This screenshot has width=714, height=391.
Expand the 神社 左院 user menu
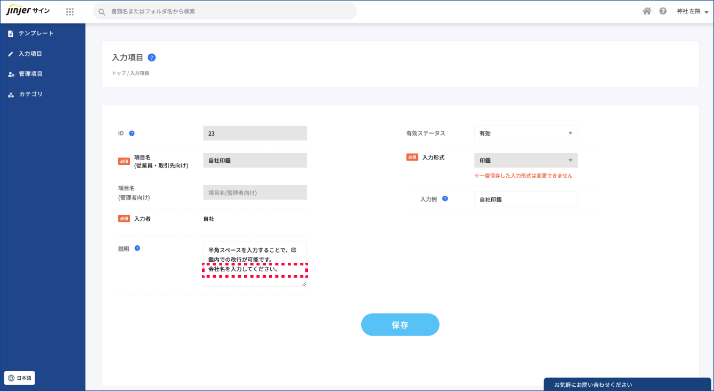(692, 12)
